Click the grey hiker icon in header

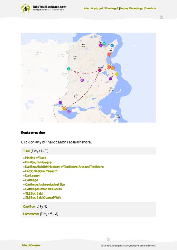coord(161,17)
